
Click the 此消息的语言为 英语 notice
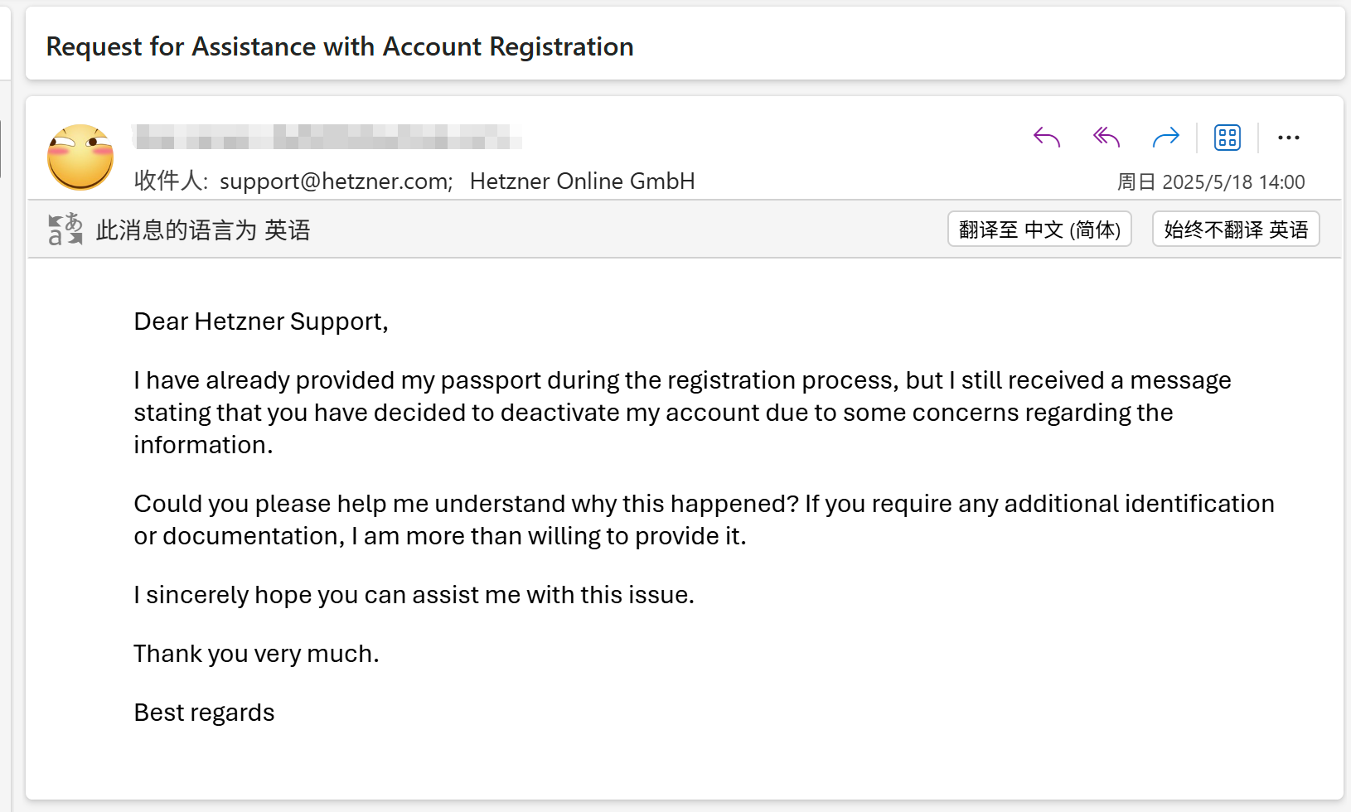203,230
